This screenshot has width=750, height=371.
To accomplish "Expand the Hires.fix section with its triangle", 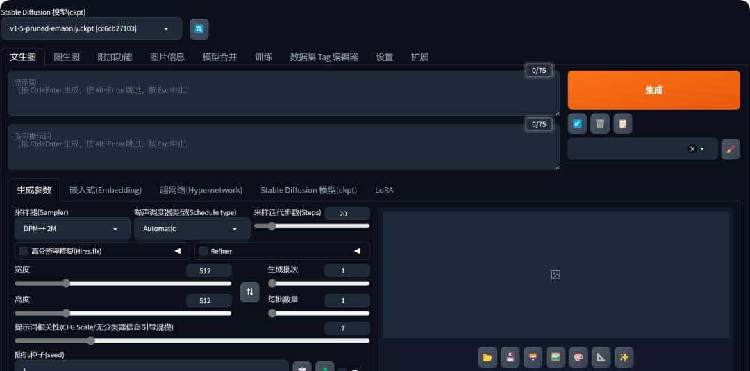I will coord(178,251).
